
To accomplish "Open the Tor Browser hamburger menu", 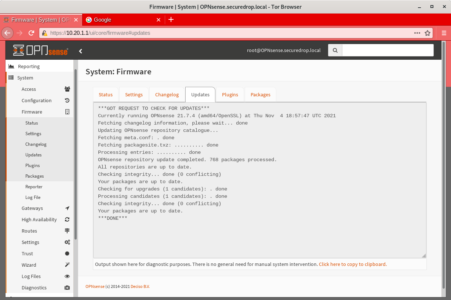I will point(443,33).
